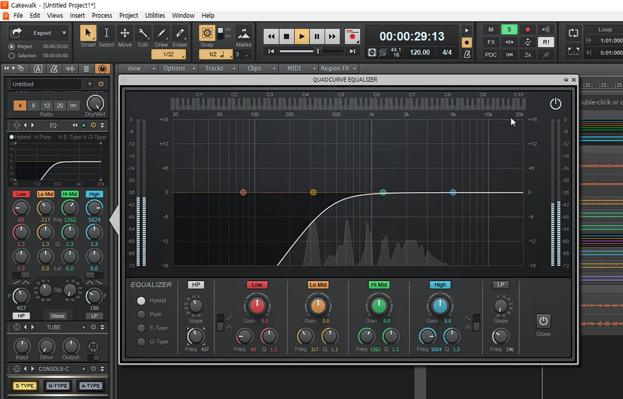
Task: Toggle the 2x upsampling button
Action: [527, 55]
